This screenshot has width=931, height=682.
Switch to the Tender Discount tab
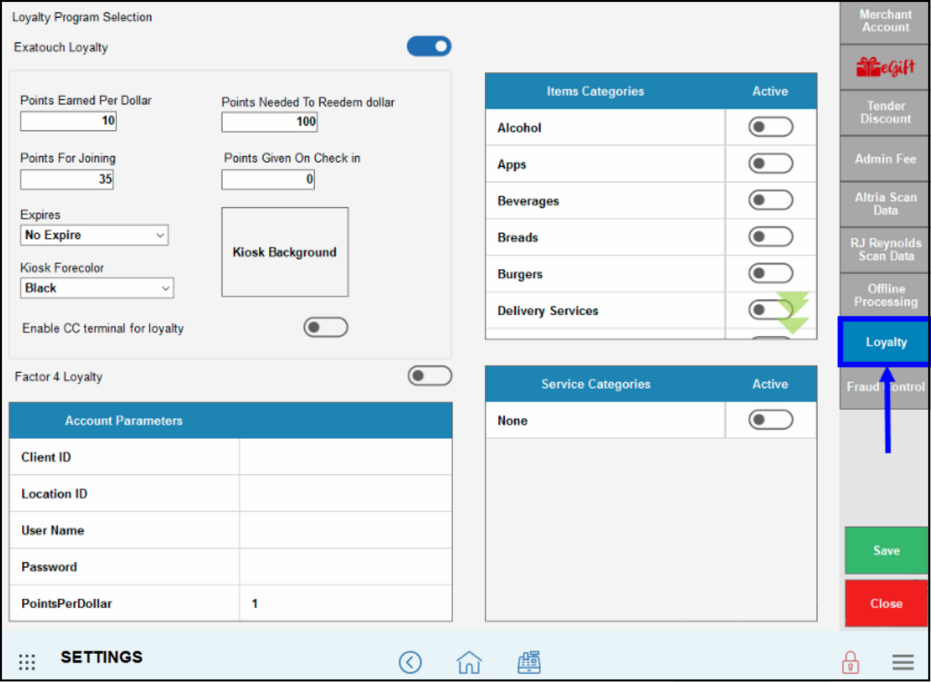(x=885, y=113)
